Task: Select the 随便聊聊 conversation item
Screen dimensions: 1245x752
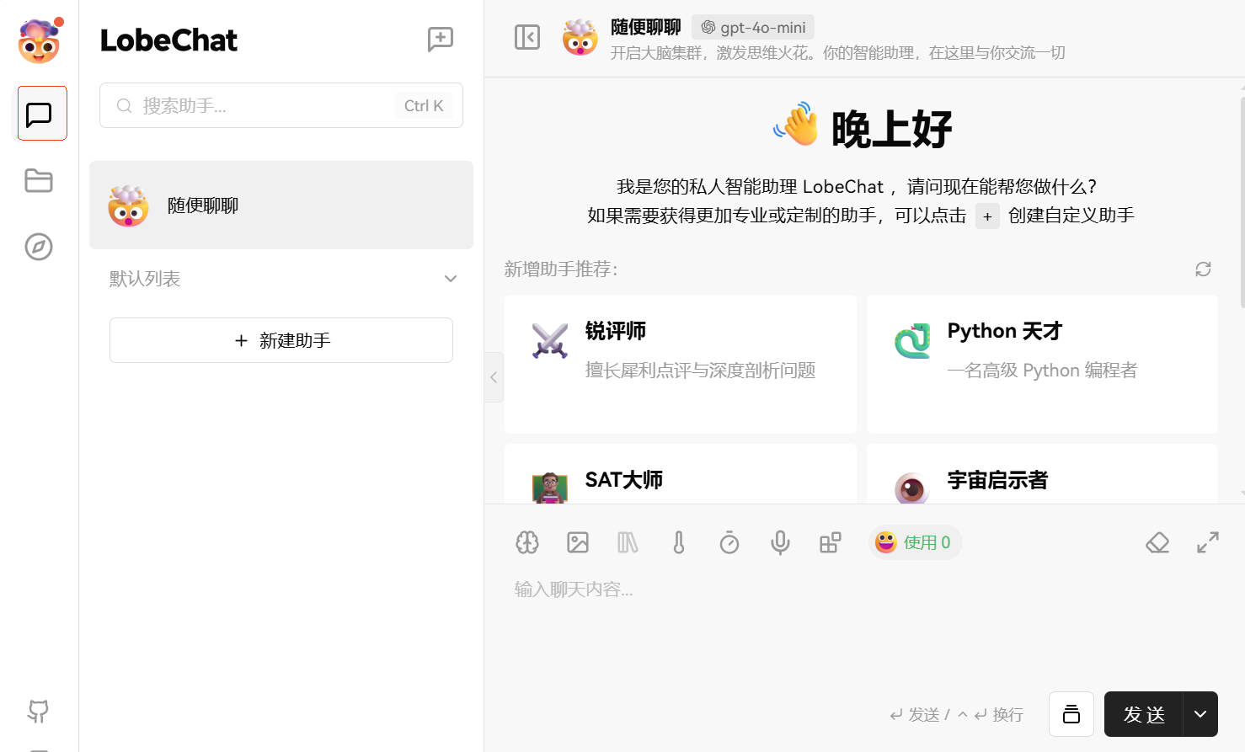Action: coord(281,205)
